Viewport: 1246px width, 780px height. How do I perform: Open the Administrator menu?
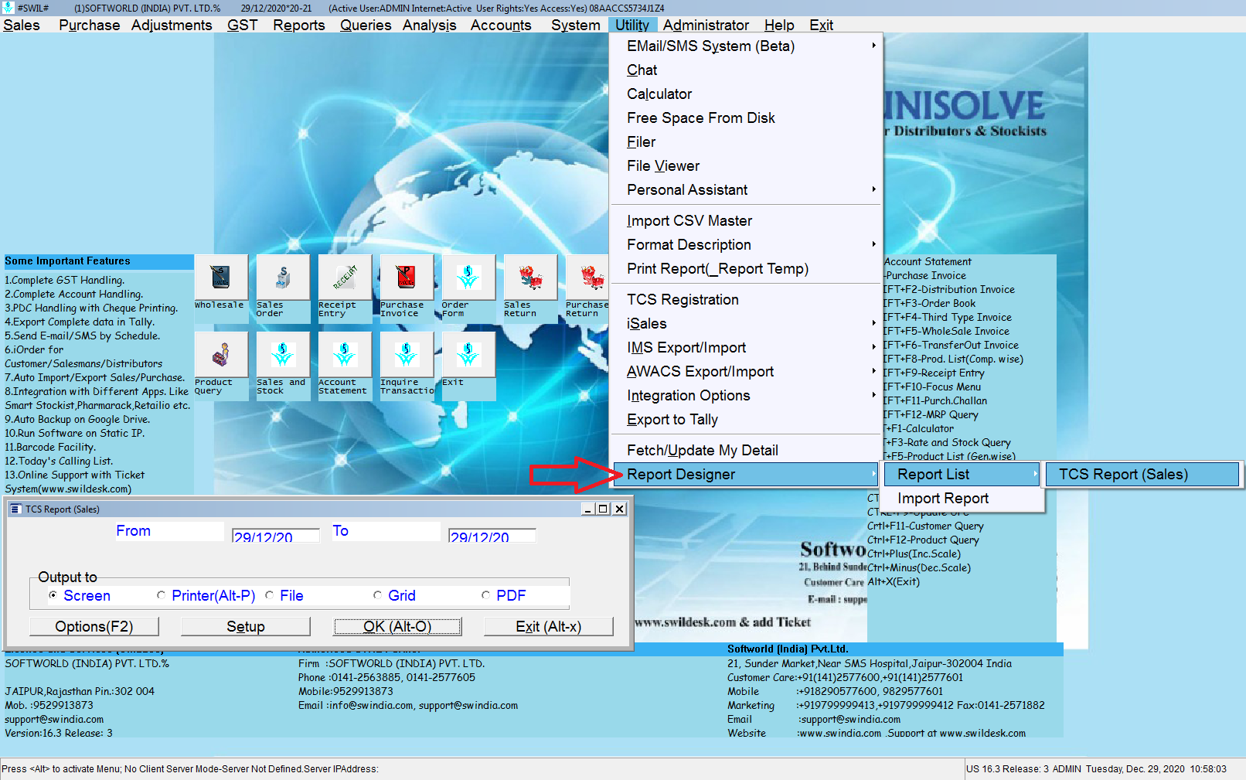click(x=706, y=25)
